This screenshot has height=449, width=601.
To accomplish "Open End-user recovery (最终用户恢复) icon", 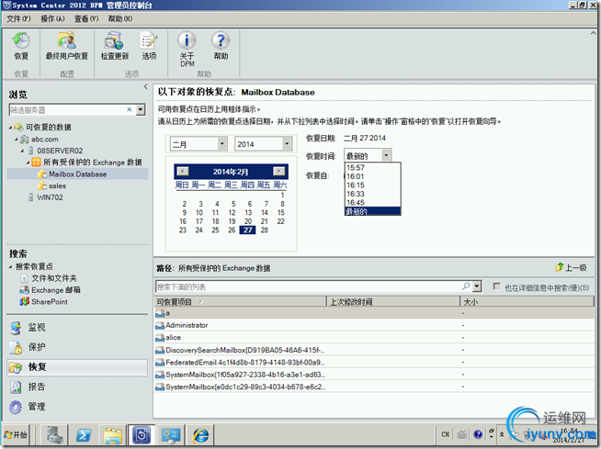I will pos(67,46).
